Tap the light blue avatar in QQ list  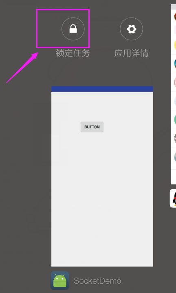175,101
